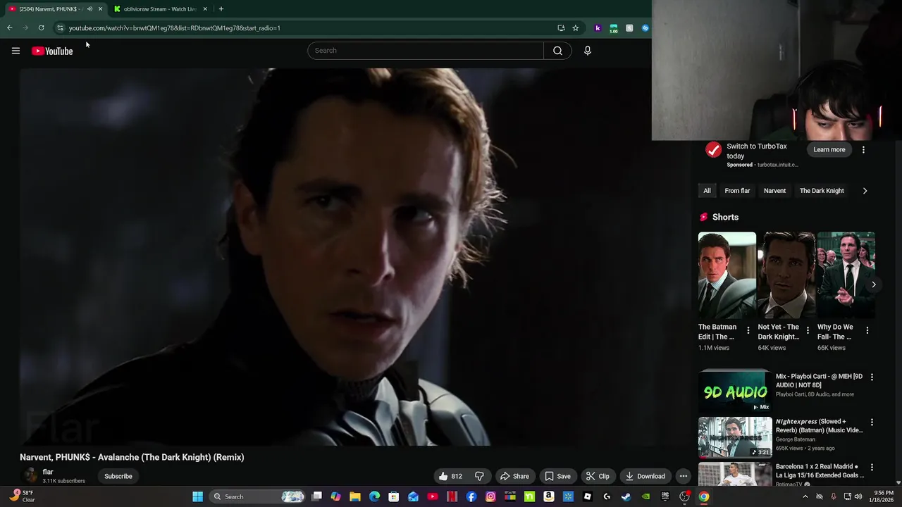Save the video to a playlist
Screen dimensions: 902x507
557,476
